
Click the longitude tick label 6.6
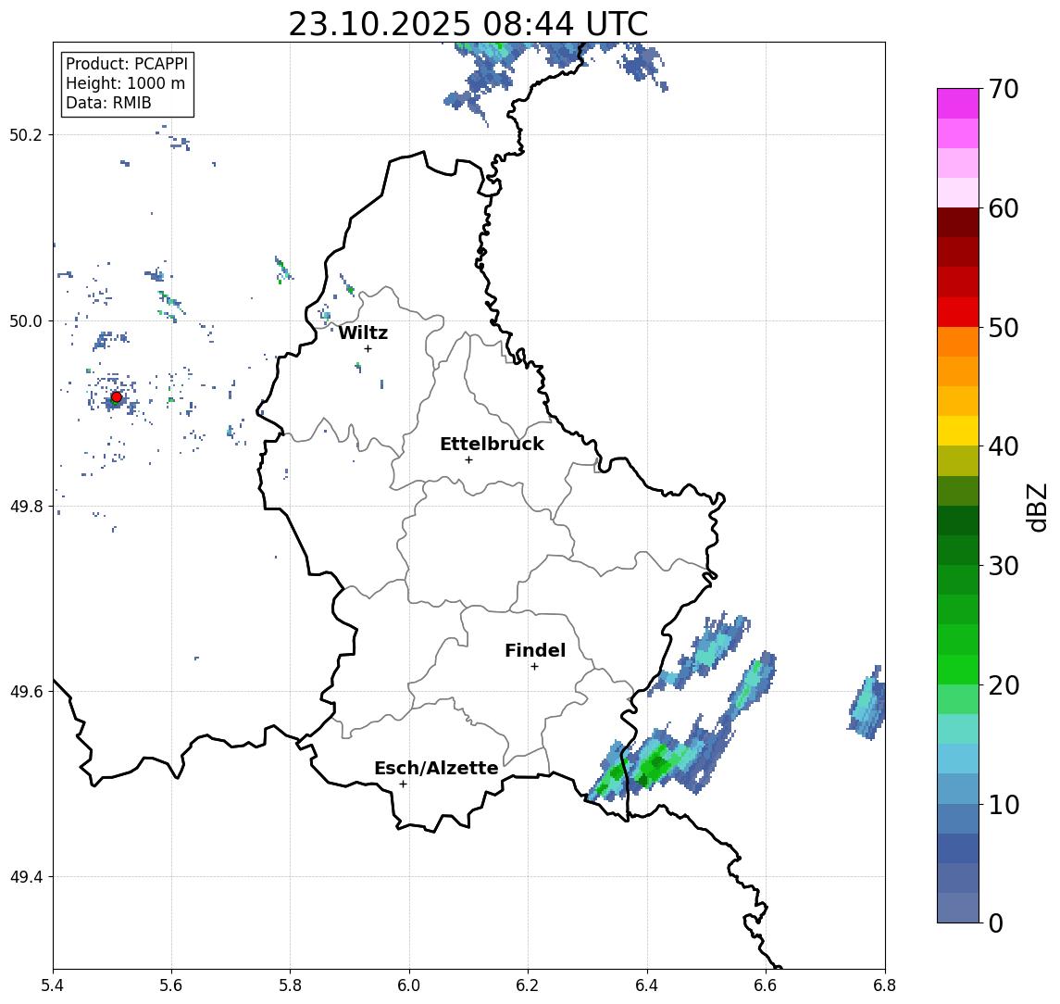point(766,985)
